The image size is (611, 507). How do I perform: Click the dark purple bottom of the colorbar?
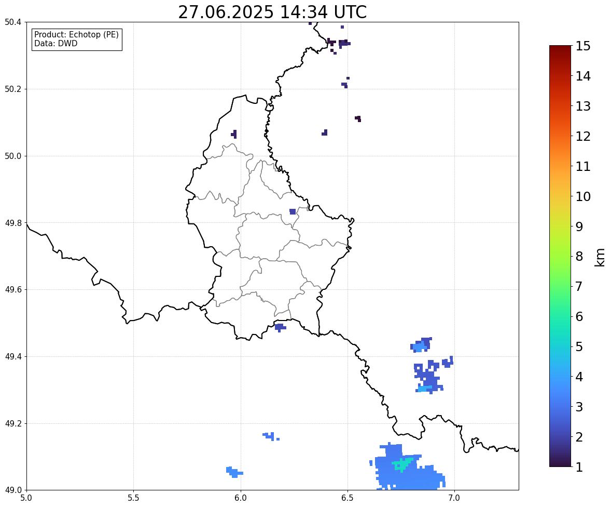560,462
